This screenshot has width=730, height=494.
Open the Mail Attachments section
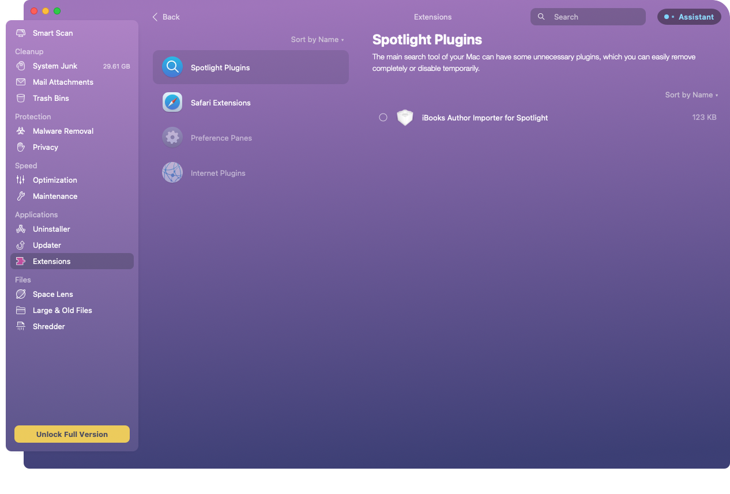[72, 82]
